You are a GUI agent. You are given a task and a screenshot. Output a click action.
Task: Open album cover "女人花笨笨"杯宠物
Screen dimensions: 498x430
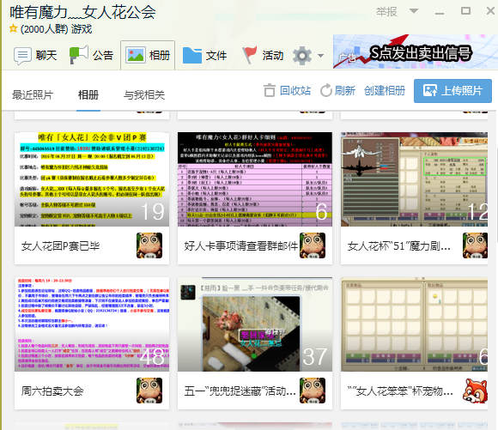(x=414, y=324)
